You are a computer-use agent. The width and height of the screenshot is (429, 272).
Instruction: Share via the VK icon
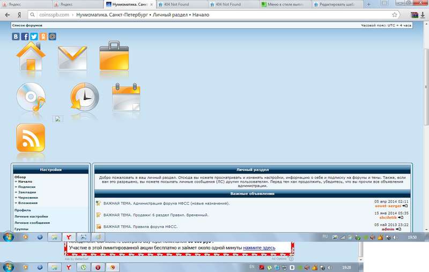[16, 36]
